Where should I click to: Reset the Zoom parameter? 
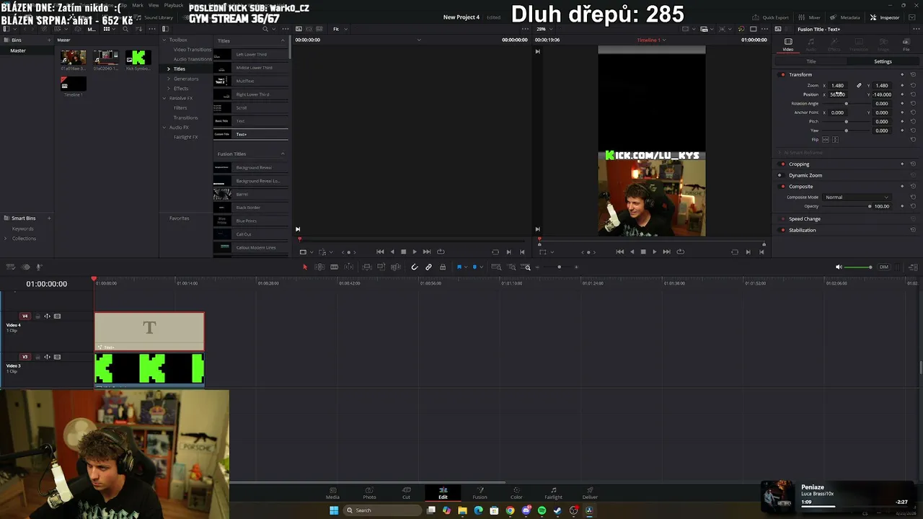click(x=913, y=85)
